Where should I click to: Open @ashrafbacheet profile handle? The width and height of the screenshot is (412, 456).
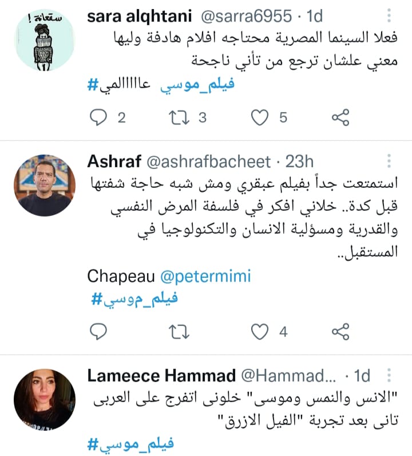point(208,162)
